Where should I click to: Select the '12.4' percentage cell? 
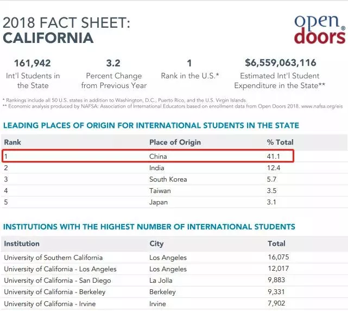coord(274,168)
